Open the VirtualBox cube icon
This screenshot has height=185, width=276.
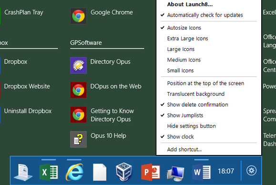pos(124,172)
